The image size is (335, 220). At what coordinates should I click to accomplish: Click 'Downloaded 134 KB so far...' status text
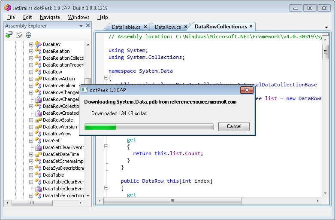121,113
